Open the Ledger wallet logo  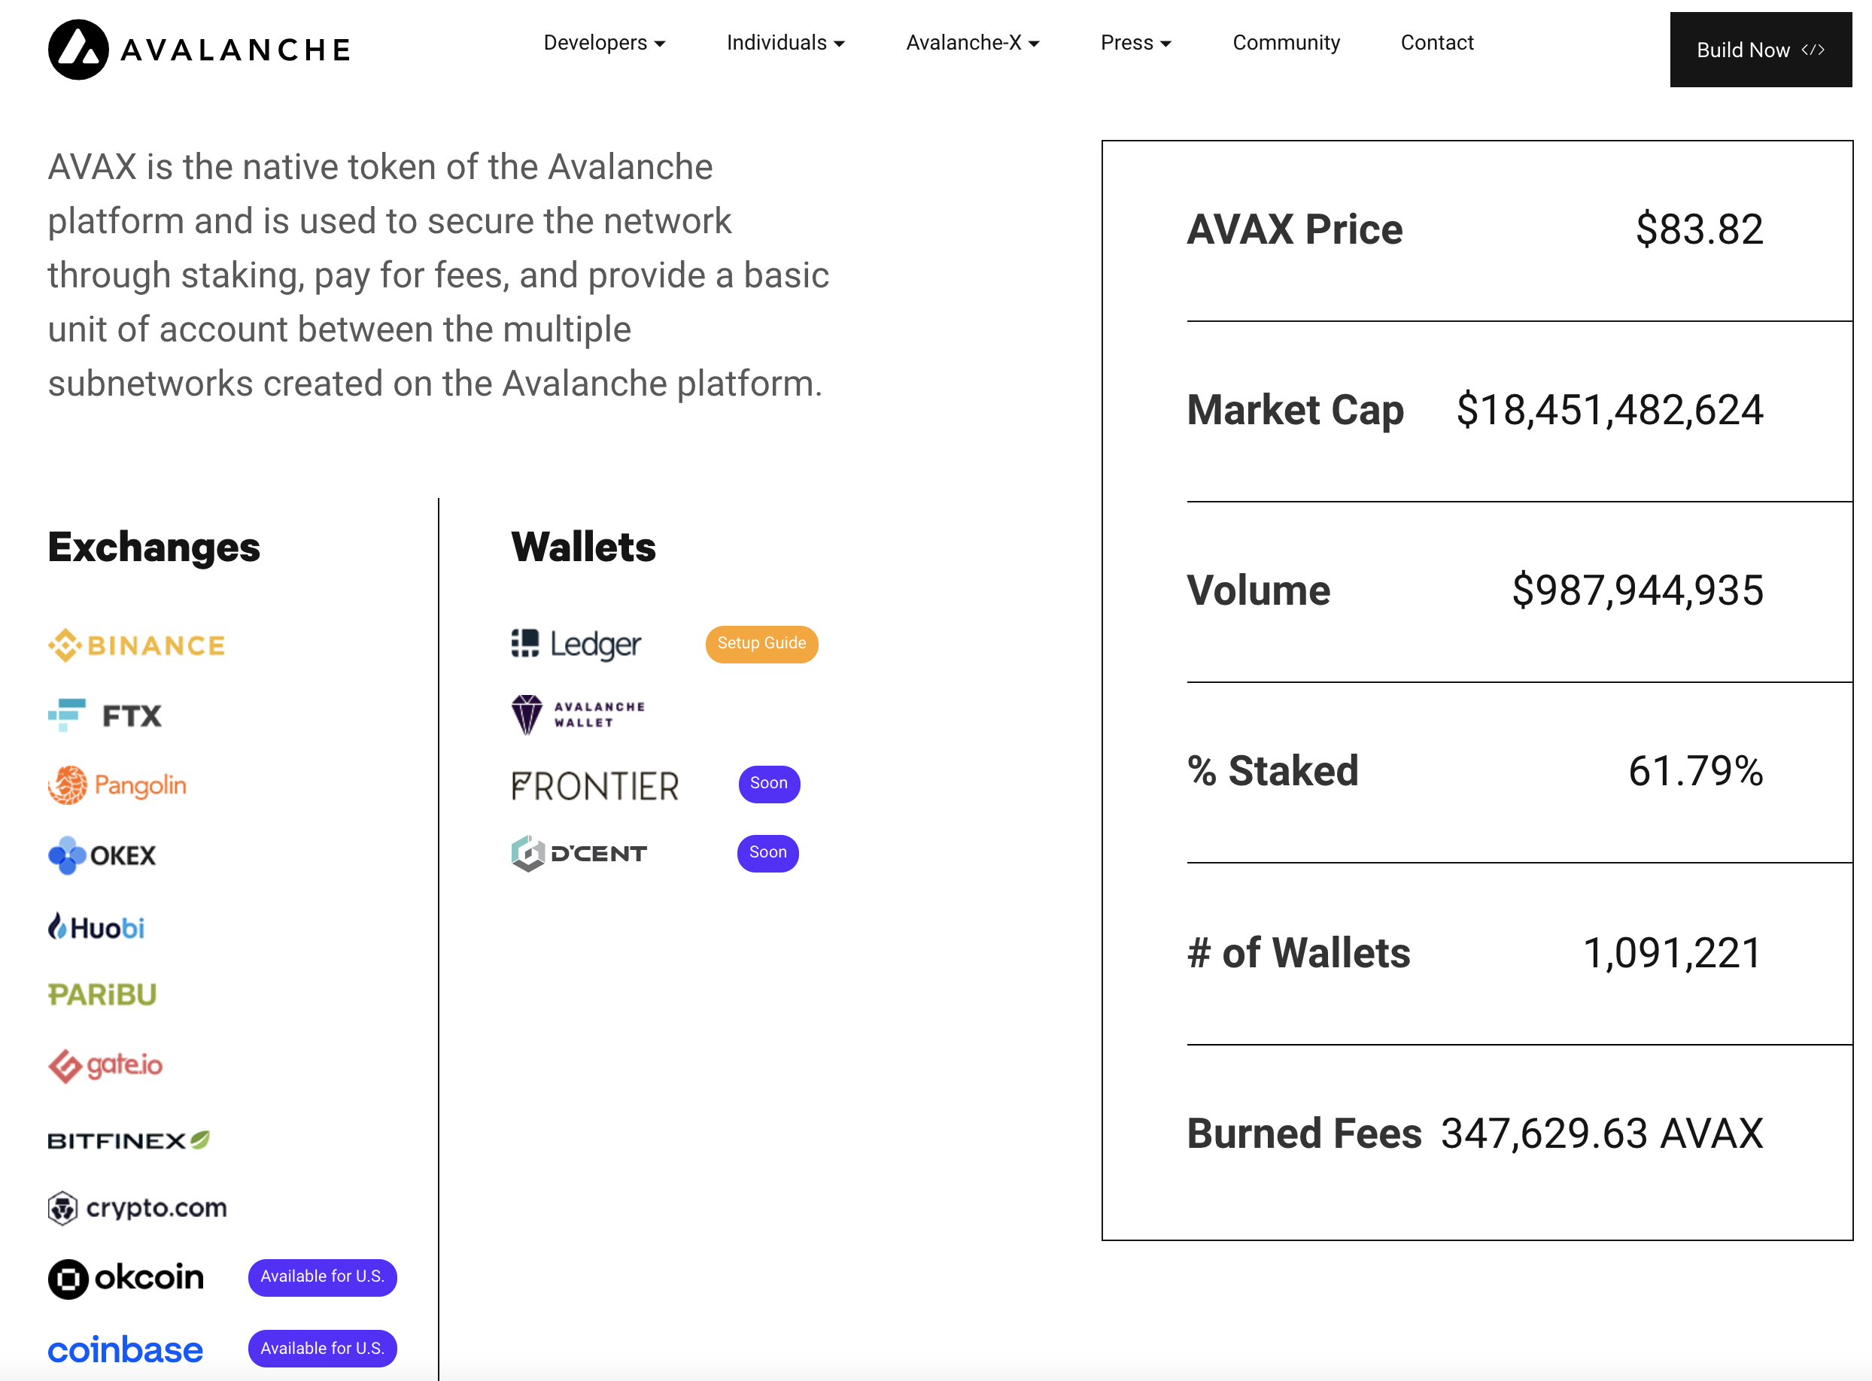click(576, 644)
